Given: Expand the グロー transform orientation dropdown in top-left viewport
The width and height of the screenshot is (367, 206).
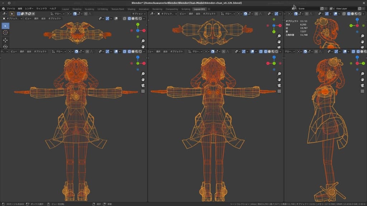Looking at the screenshot, I should (x=59, y=14).
